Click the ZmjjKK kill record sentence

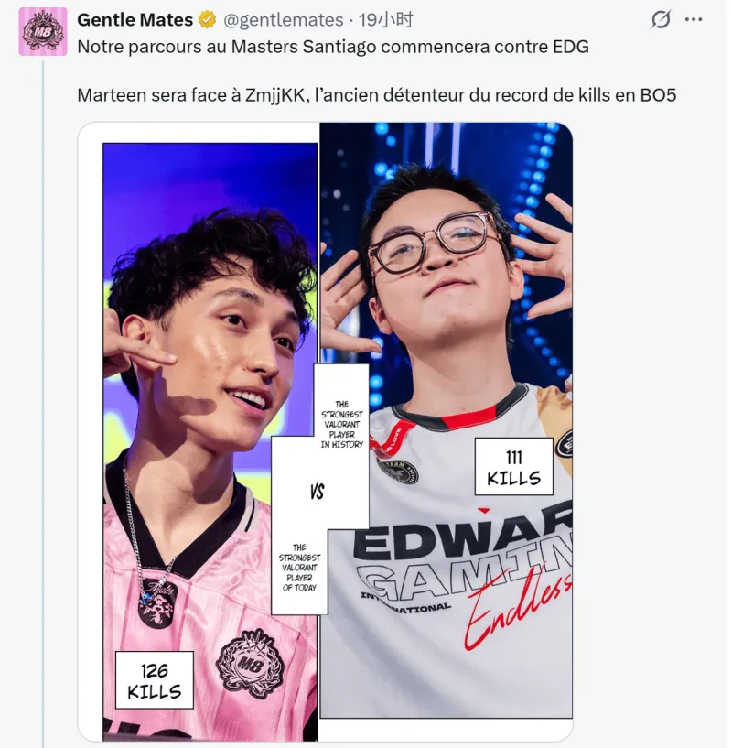(x=377, y=95)
